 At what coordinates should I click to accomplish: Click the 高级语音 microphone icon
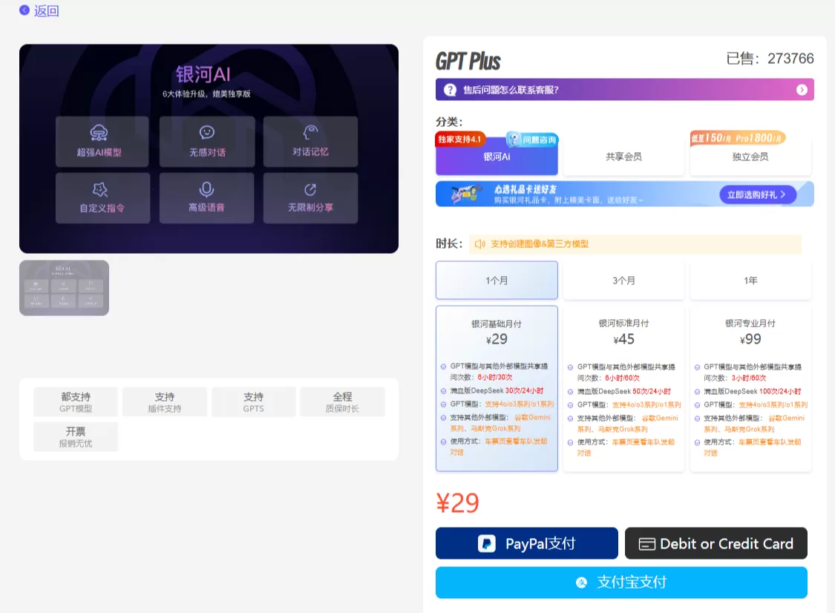pyautogui.click(x=206, y=189)
